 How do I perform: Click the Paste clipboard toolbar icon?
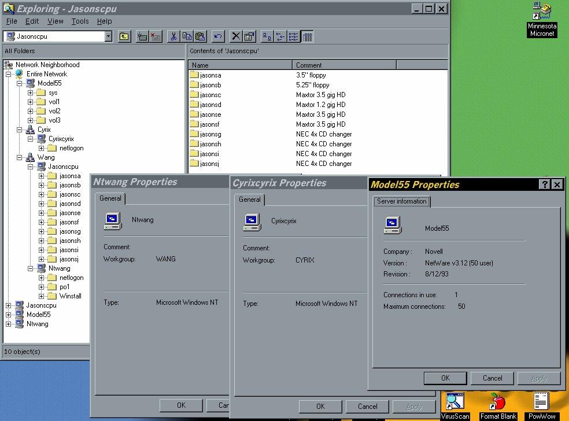(200, 36)
